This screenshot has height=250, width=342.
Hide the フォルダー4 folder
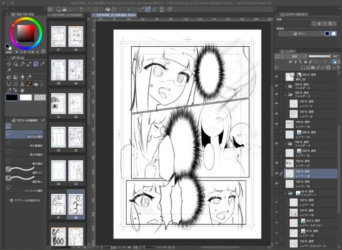[277, 143]
